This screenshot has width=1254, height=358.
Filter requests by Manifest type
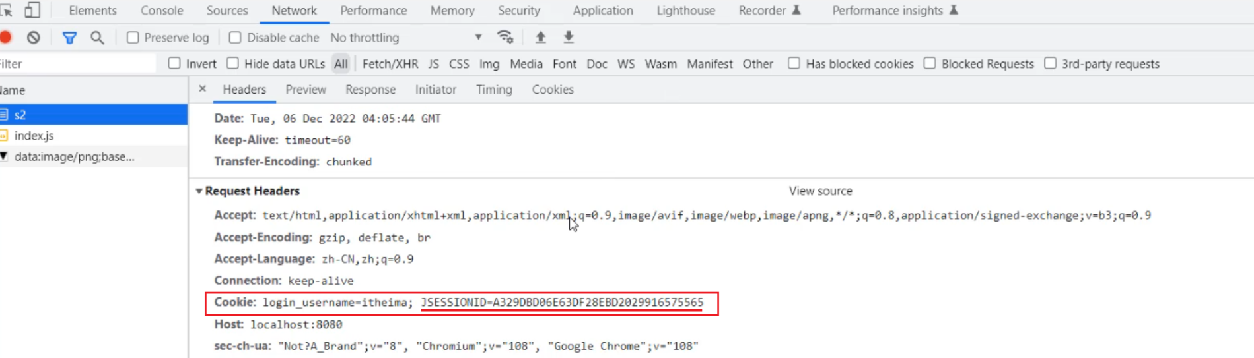click(710, 64)
